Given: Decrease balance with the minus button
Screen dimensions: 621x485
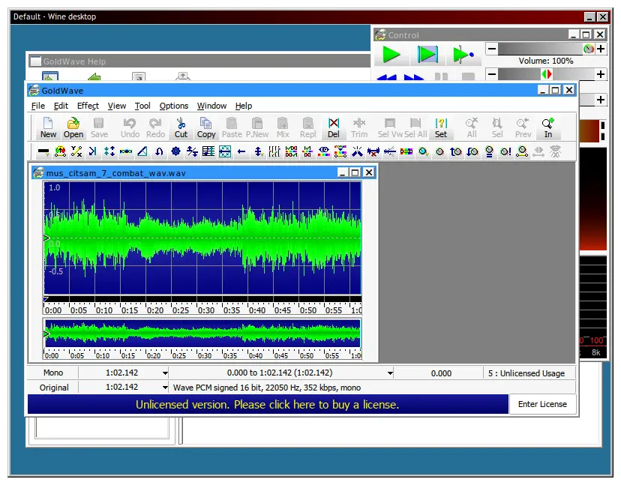Looking at the screenshot, I should tap(491, 74).
